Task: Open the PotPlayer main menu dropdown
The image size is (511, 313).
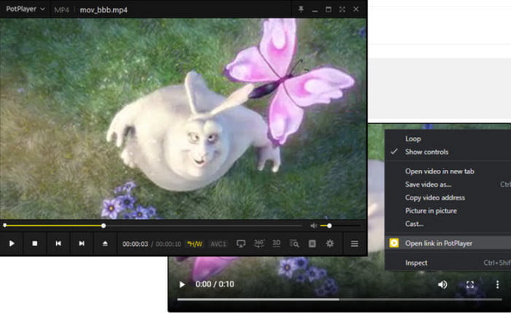Action: [25, 9]
